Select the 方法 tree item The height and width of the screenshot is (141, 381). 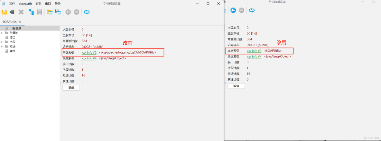click(13, 46)
